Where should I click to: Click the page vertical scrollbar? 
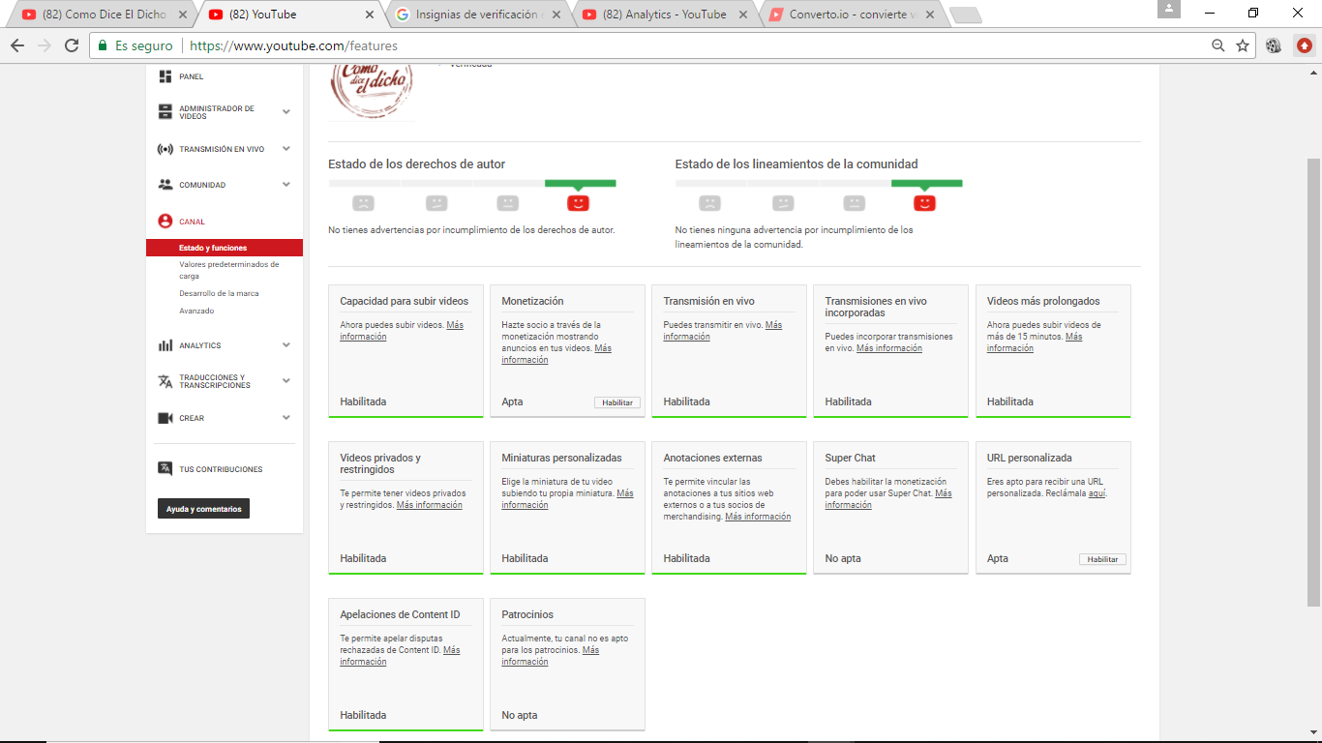click(1313, 382)
